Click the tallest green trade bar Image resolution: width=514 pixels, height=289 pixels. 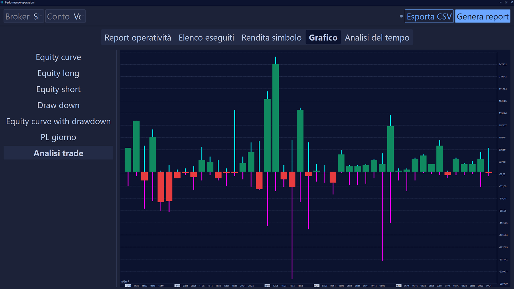pos(276,118)
